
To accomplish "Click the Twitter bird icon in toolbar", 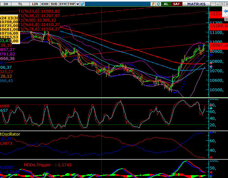I will click(82, 4).
